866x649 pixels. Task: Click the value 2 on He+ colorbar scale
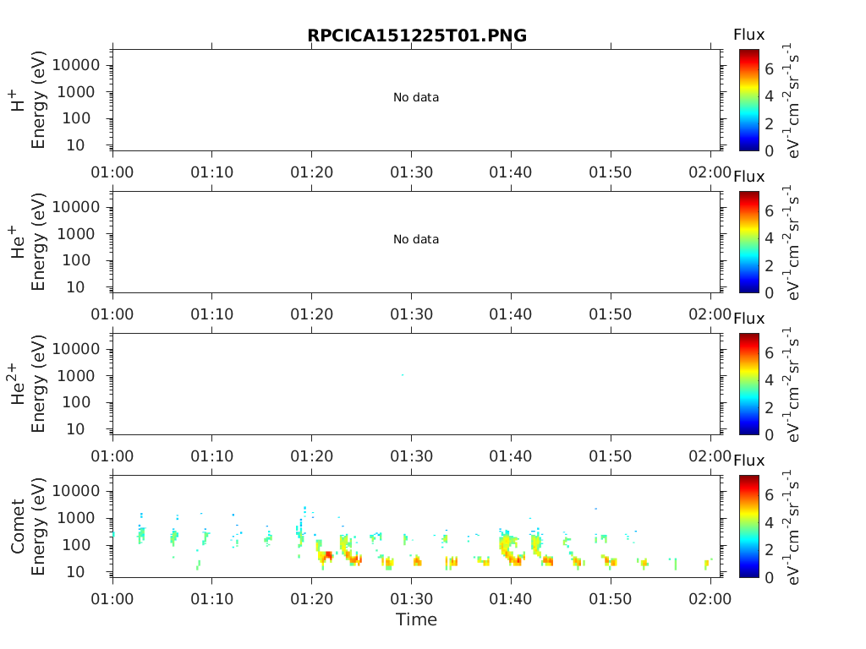tap(769, 265)
